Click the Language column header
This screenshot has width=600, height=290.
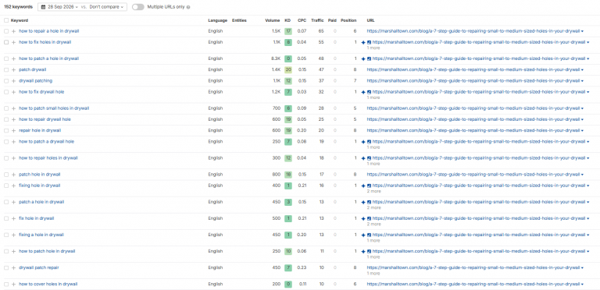point(217,20)
